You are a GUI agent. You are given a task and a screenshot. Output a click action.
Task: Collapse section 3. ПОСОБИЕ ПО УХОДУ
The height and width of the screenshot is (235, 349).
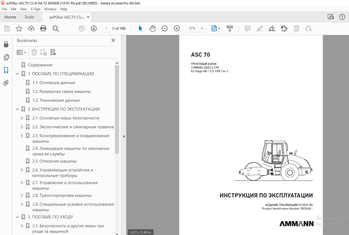pyautogui.click(x=17, y=217)
